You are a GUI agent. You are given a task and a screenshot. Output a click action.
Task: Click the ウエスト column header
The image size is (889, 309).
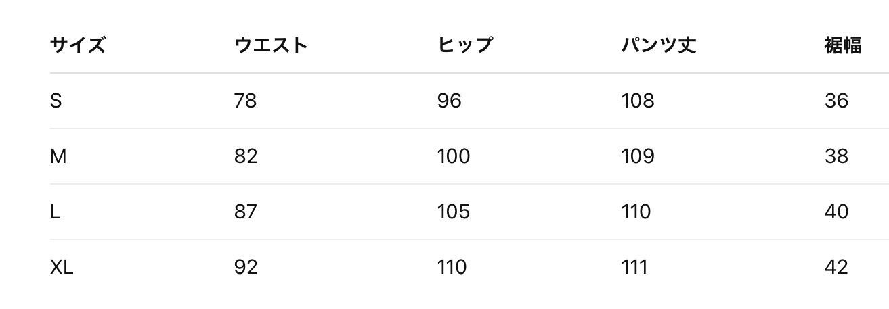tap(271, 45)
